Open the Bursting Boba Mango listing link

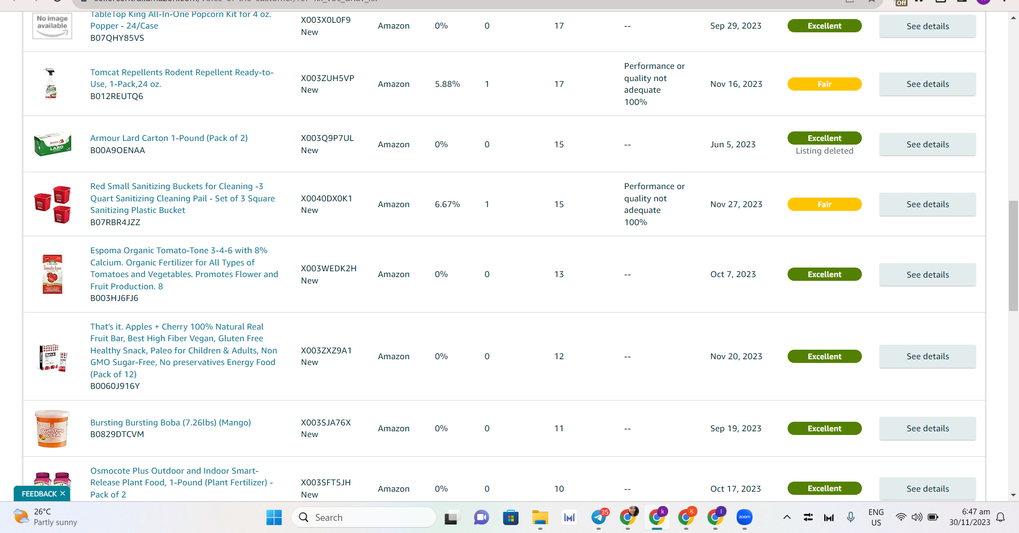tap(170, 422)
